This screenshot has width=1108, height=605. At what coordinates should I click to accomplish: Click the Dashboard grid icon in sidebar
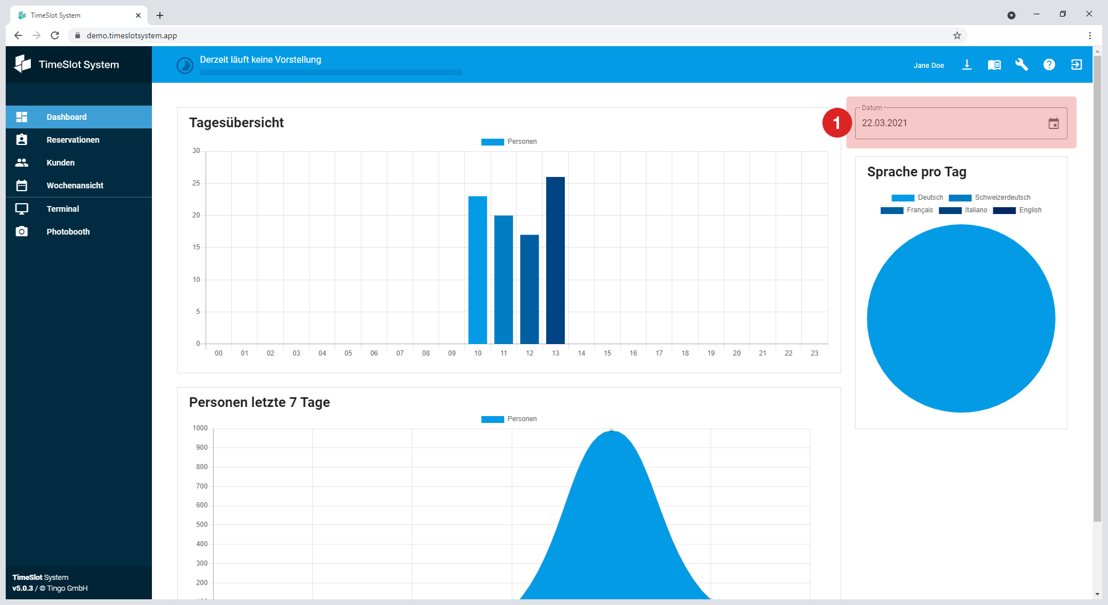point(22,117)
